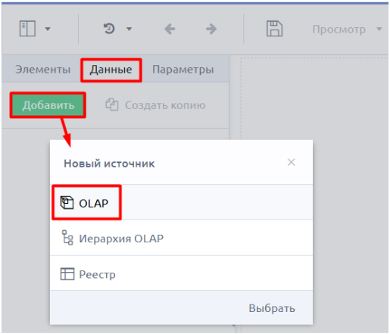The height and width of the screenshot is (334, 390).
Task: Open the Параметры tab
Action: click(183, 70)
